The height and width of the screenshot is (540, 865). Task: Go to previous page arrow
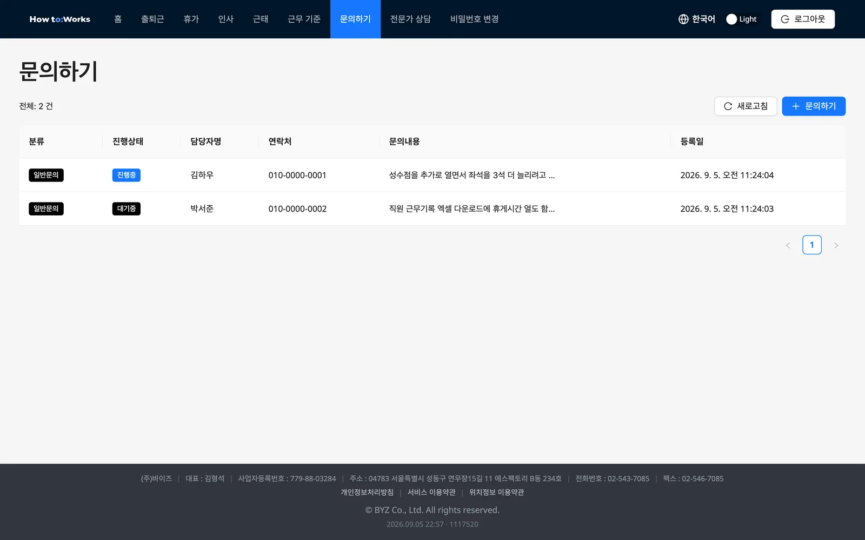coord(788,245)
